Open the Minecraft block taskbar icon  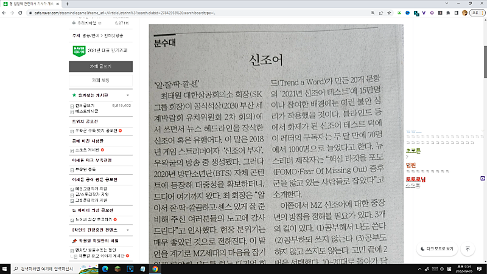(117, 269)
